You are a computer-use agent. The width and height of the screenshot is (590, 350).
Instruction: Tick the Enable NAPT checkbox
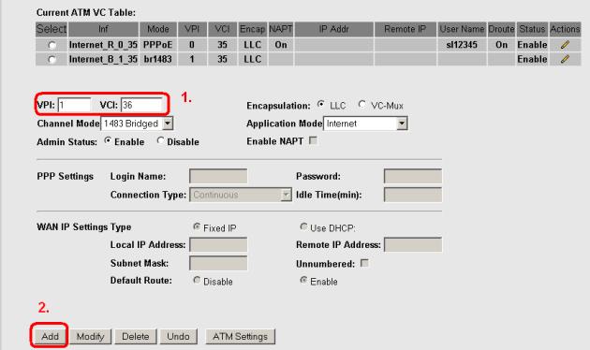[x=313, y=140]
